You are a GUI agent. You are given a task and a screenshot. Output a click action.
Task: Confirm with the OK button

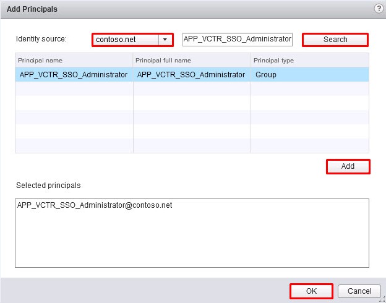[x=312, y=291]
